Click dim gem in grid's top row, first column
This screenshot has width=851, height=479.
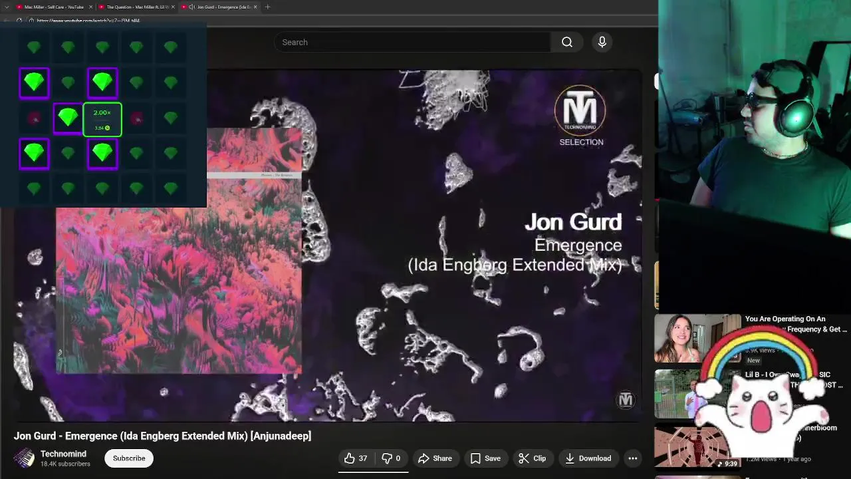(x=34, y=47)
